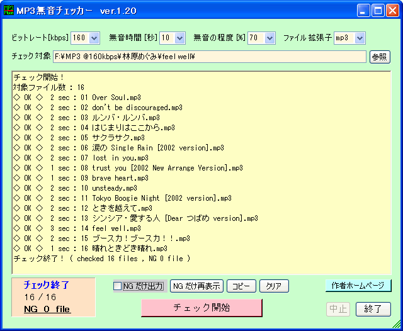Click the line '08 trust you [2002 New Arrange Version].mp3'
The height and width of the screenshot is (331, 403).
[x=128, y=168]
